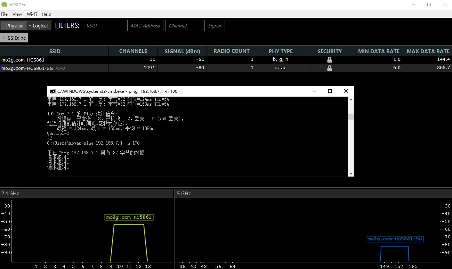Click the PHY type n, ac cell

click(x=281, y=68)
